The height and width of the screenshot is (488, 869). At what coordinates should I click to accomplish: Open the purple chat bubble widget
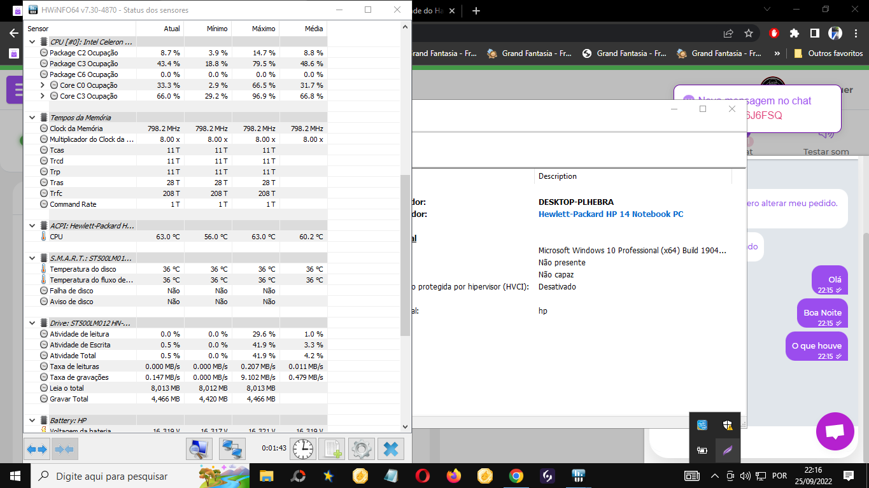[x=835, y=431]
